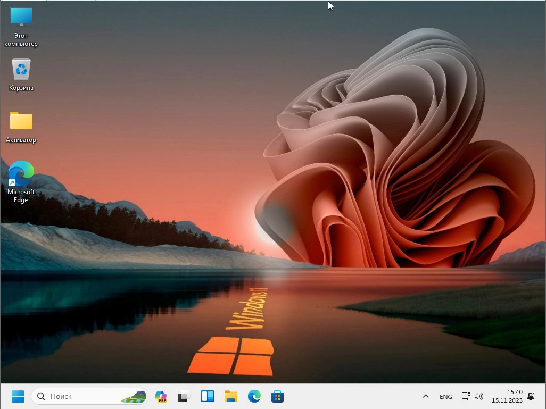Open the clock showing 15:40
Screen dimensions: 546x409
click(x=515, y=392)
